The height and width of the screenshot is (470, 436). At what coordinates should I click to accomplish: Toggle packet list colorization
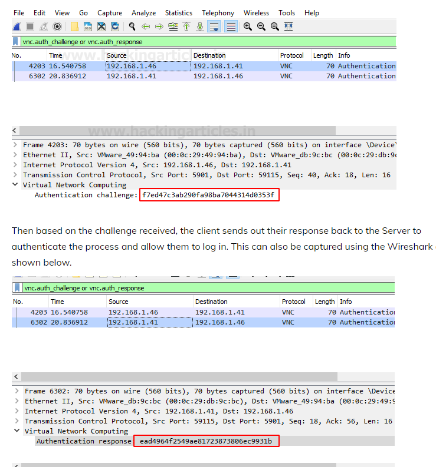pyautogui.click(x=231, y=27)
